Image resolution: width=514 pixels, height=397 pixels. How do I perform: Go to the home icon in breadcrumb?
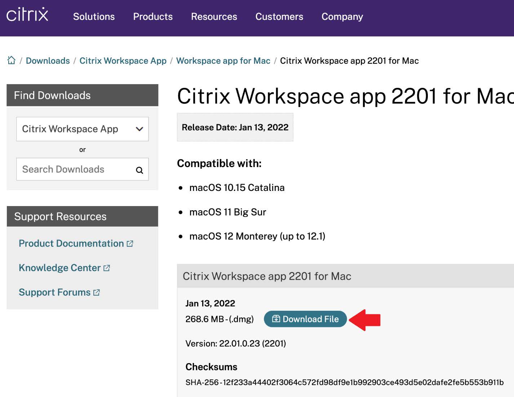12,60
